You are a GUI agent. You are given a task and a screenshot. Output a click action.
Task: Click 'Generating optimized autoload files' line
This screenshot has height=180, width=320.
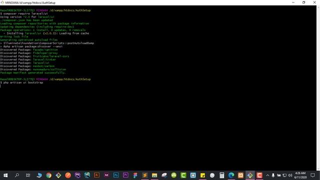point(29,40)
